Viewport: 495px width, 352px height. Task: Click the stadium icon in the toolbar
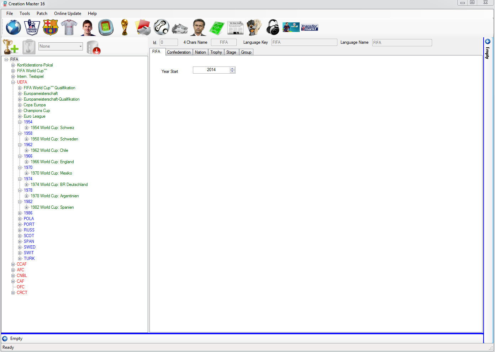click(106, 27)
